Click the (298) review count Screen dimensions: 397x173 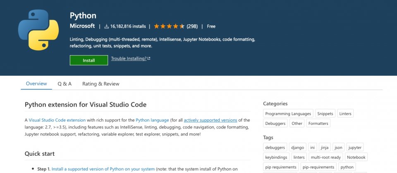tap(192, 26)
